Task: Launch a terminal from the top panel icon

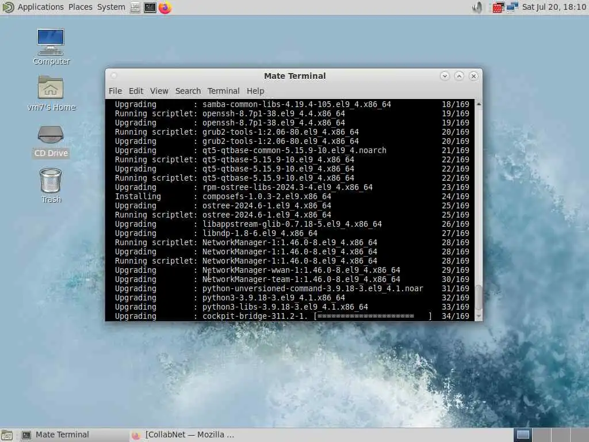Action: [150, 7]
